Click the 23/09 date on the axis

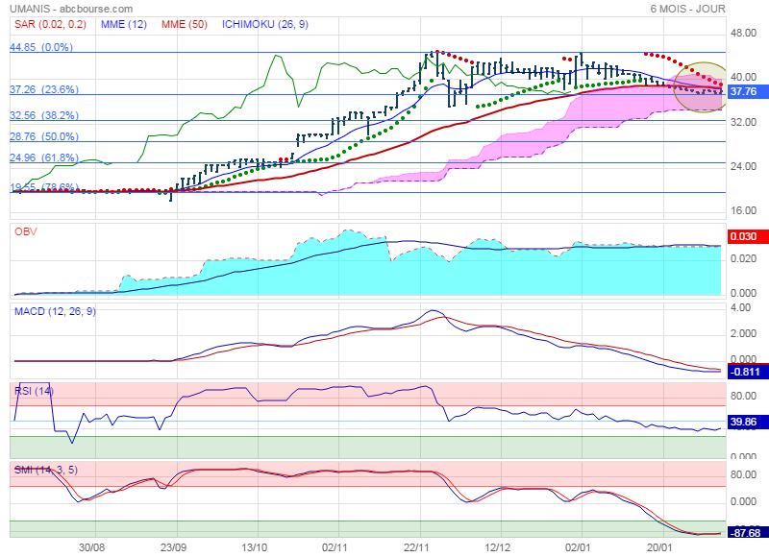(173, 547)
